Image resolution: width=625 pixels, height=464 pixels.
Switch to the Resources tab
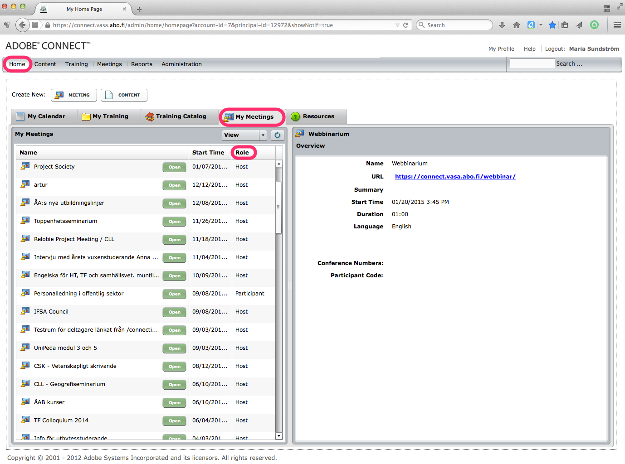pyautogui.click(x=317, y=116)
